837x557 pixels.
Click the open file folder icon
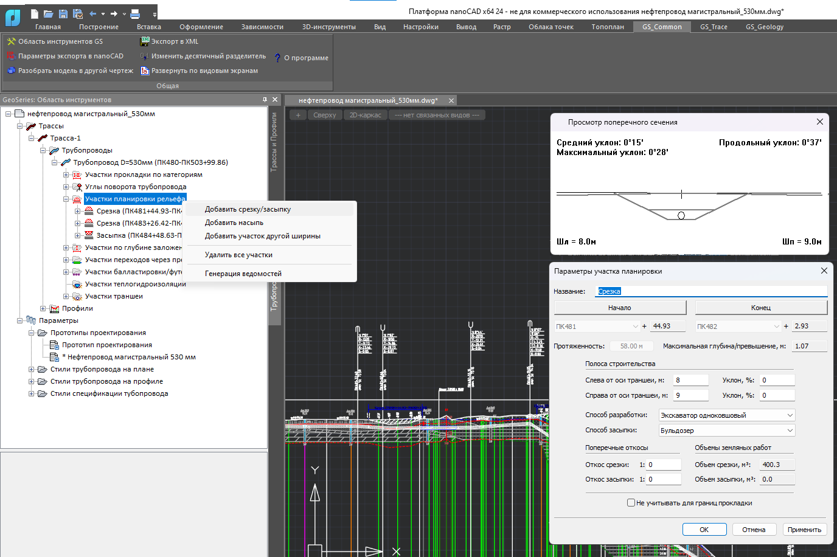(x=49, y=13)
